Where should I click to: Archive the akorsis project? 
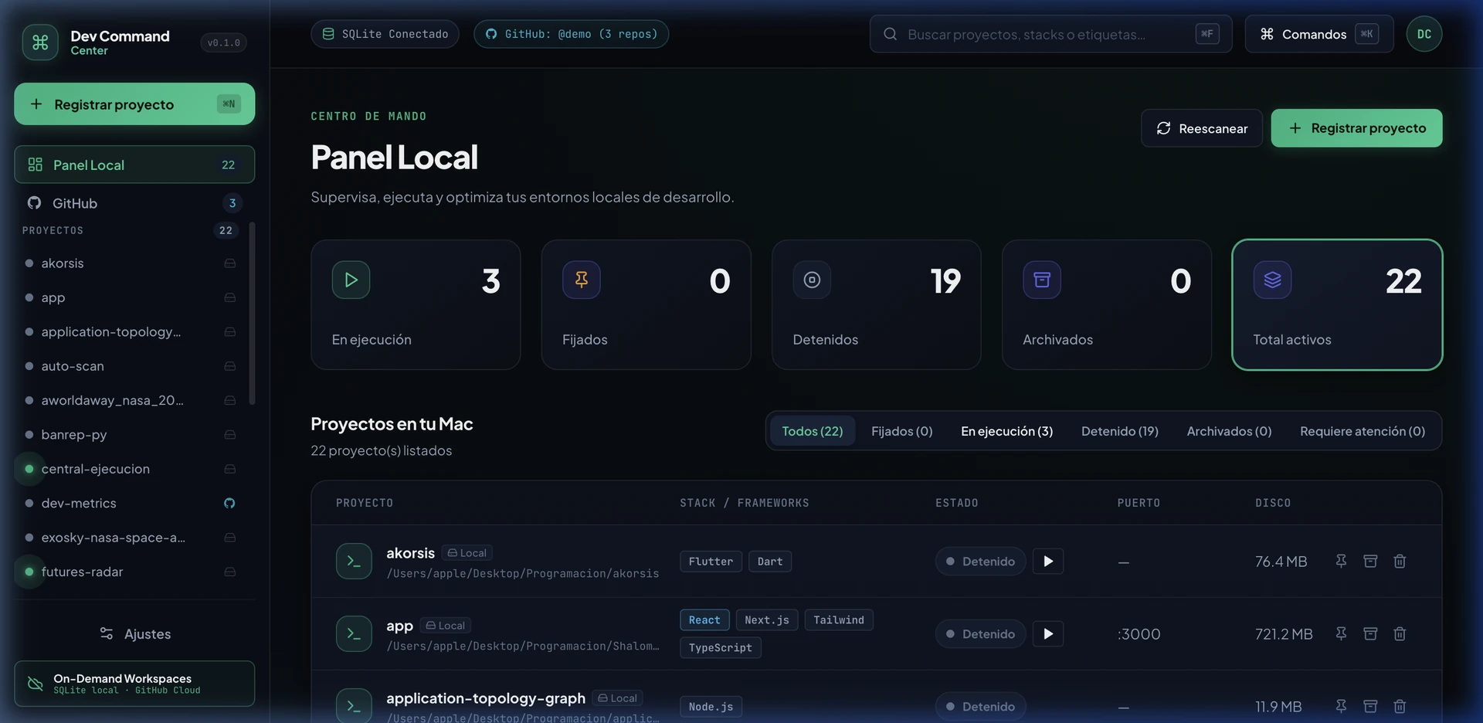click(x=1370, y=562)
